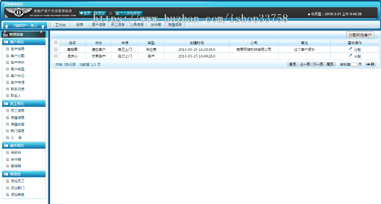381x204 pixels.
Task: Focus the page number input field
Action: pyautogui.click(x=354, y=65)
